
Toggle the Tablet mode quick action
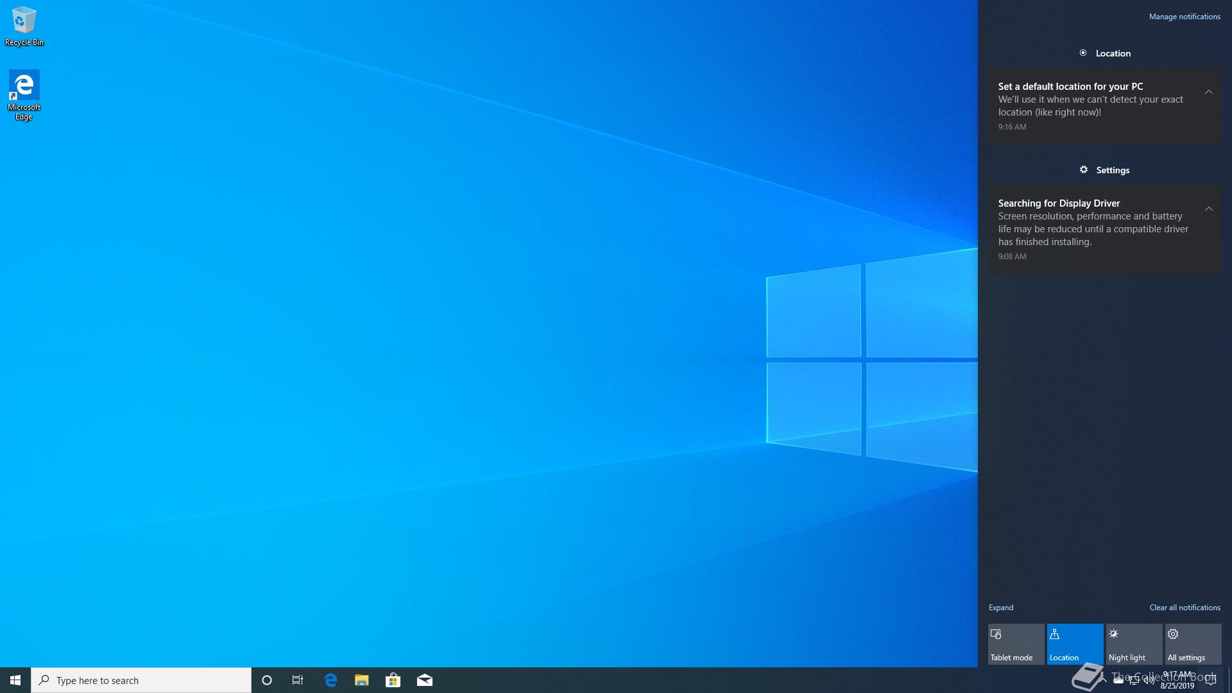(x=1016, y=644)
